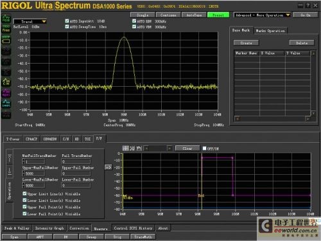This screenshot has height=241, width=321.
Task: Click the MaxFailTraceNumber input field
Action: (35, 161)
